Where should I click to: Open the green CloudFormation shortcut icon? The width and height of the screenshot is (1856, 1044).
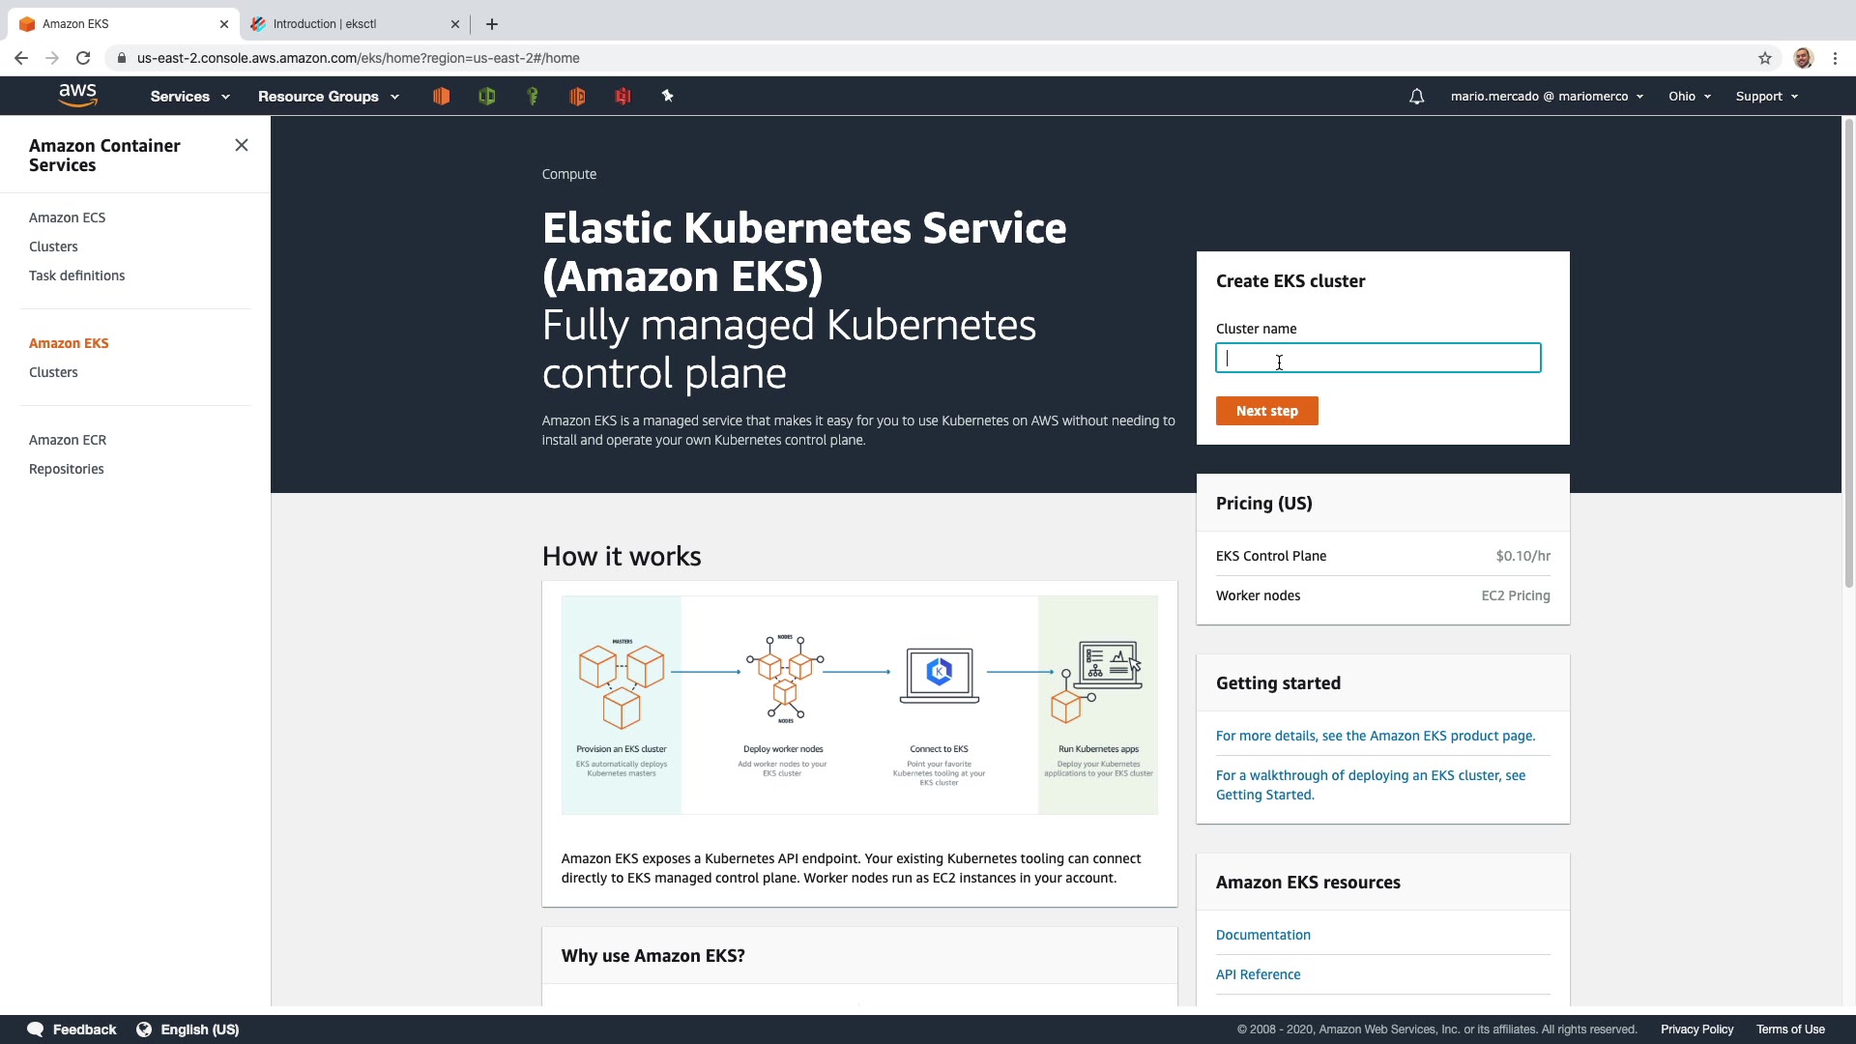486,96
